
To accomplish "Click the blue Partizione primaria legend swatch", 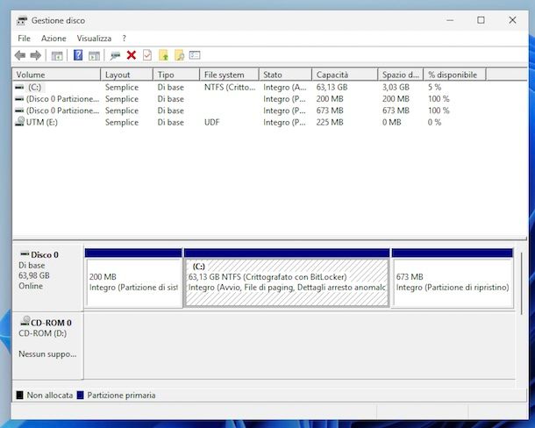I will coord(80,396).
